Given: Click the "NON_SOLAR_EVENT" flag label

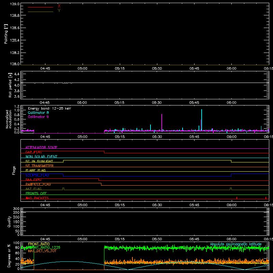Looking at the screenshot, I should pyautogui.click(x=41, y=157).
